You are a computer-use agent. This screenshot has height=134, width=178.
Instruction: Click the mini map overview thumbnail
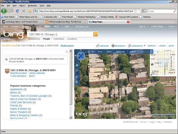coord(163,63)
